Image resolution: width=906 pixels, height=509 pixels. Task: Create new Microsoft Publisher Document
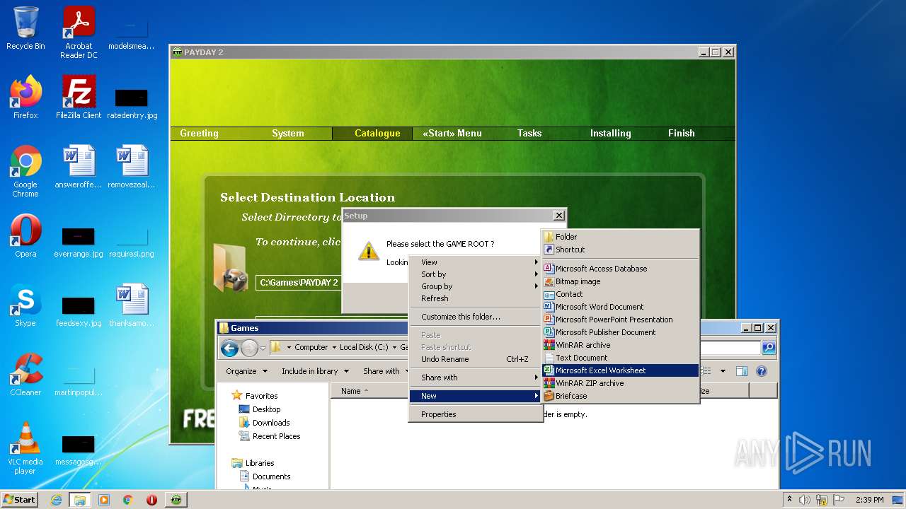(621, 332)
